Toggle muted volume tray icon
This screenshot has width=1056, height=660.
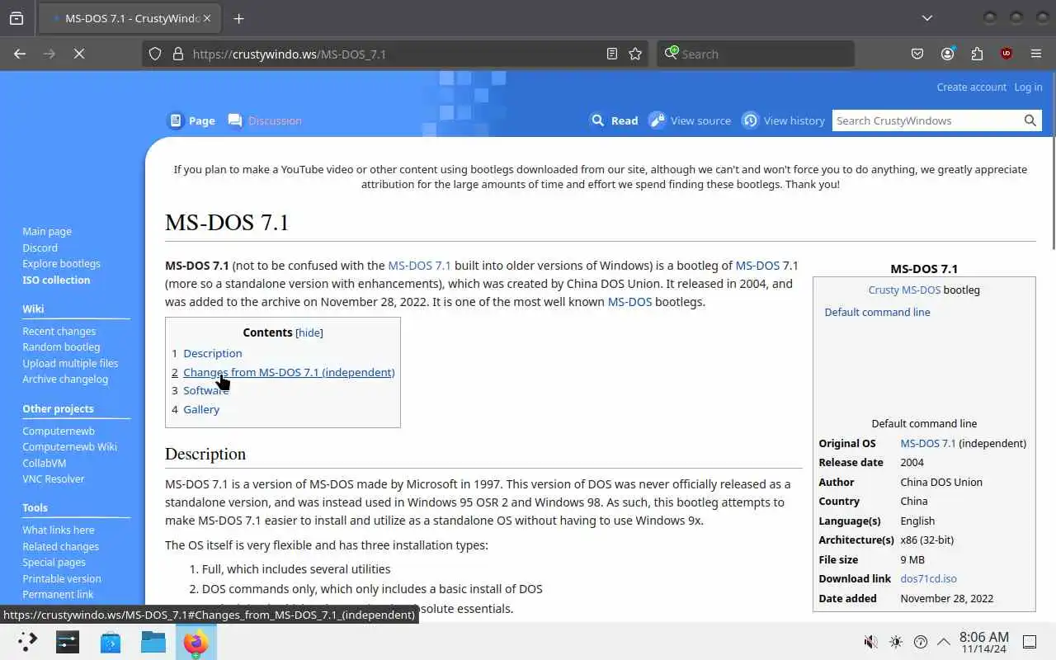[870, 641]
